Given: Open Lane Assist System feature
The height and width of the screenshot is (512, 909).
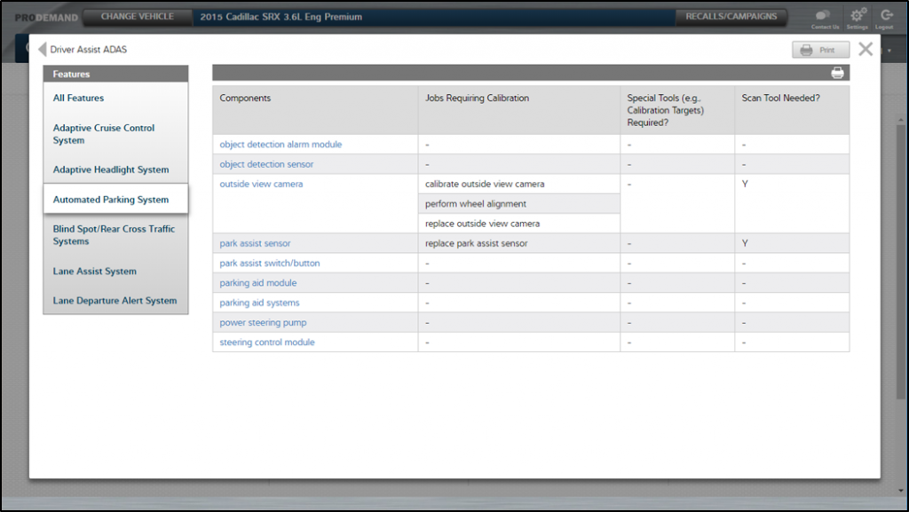Looking at the screenshot, I should click(x=94, y=272).
